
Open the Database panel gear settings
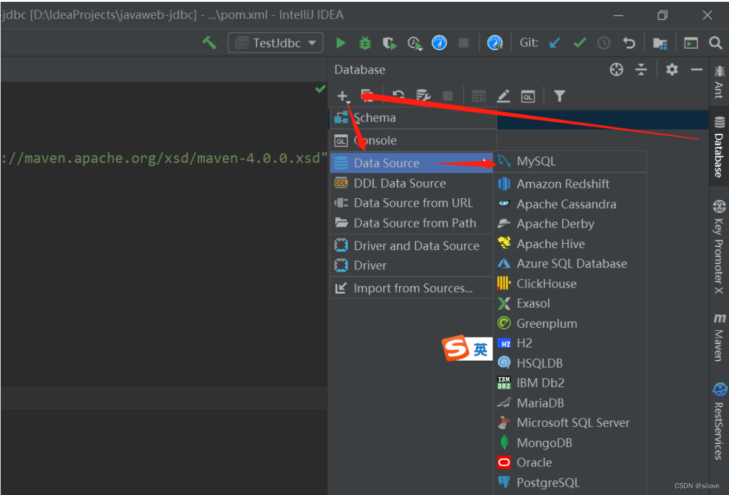[x=671, y=69]
